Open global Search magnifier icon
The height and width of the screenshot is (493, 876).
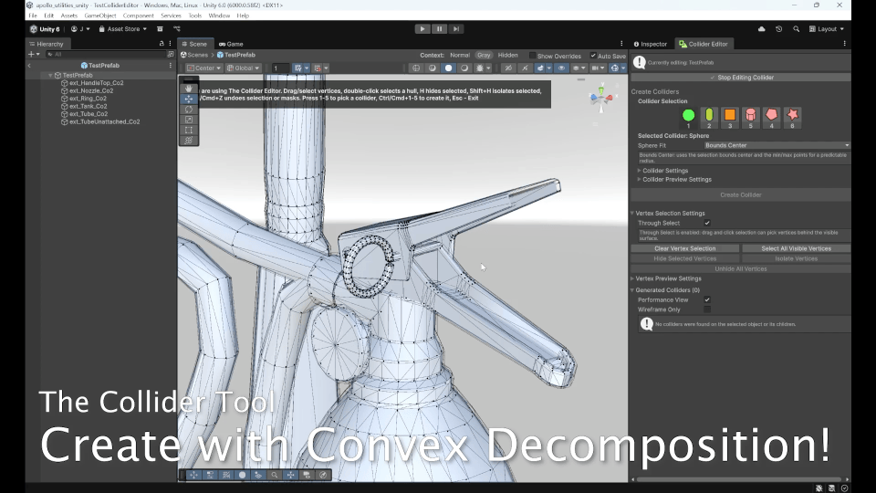tap(796, 29)
